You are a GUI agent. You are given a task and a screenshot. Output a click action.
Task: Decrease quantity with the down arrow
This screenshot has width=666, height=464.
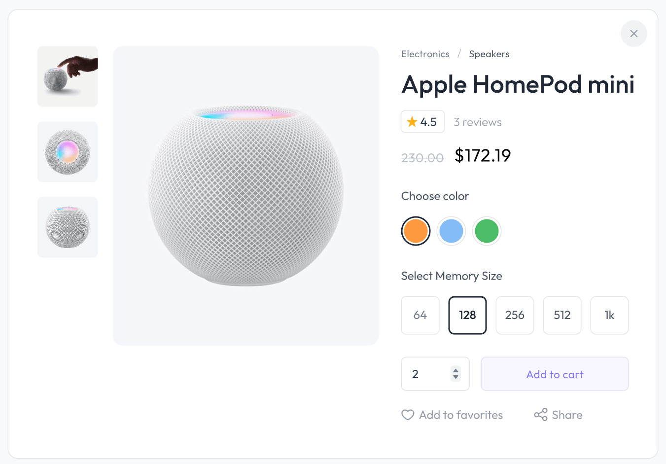point(456,377)
